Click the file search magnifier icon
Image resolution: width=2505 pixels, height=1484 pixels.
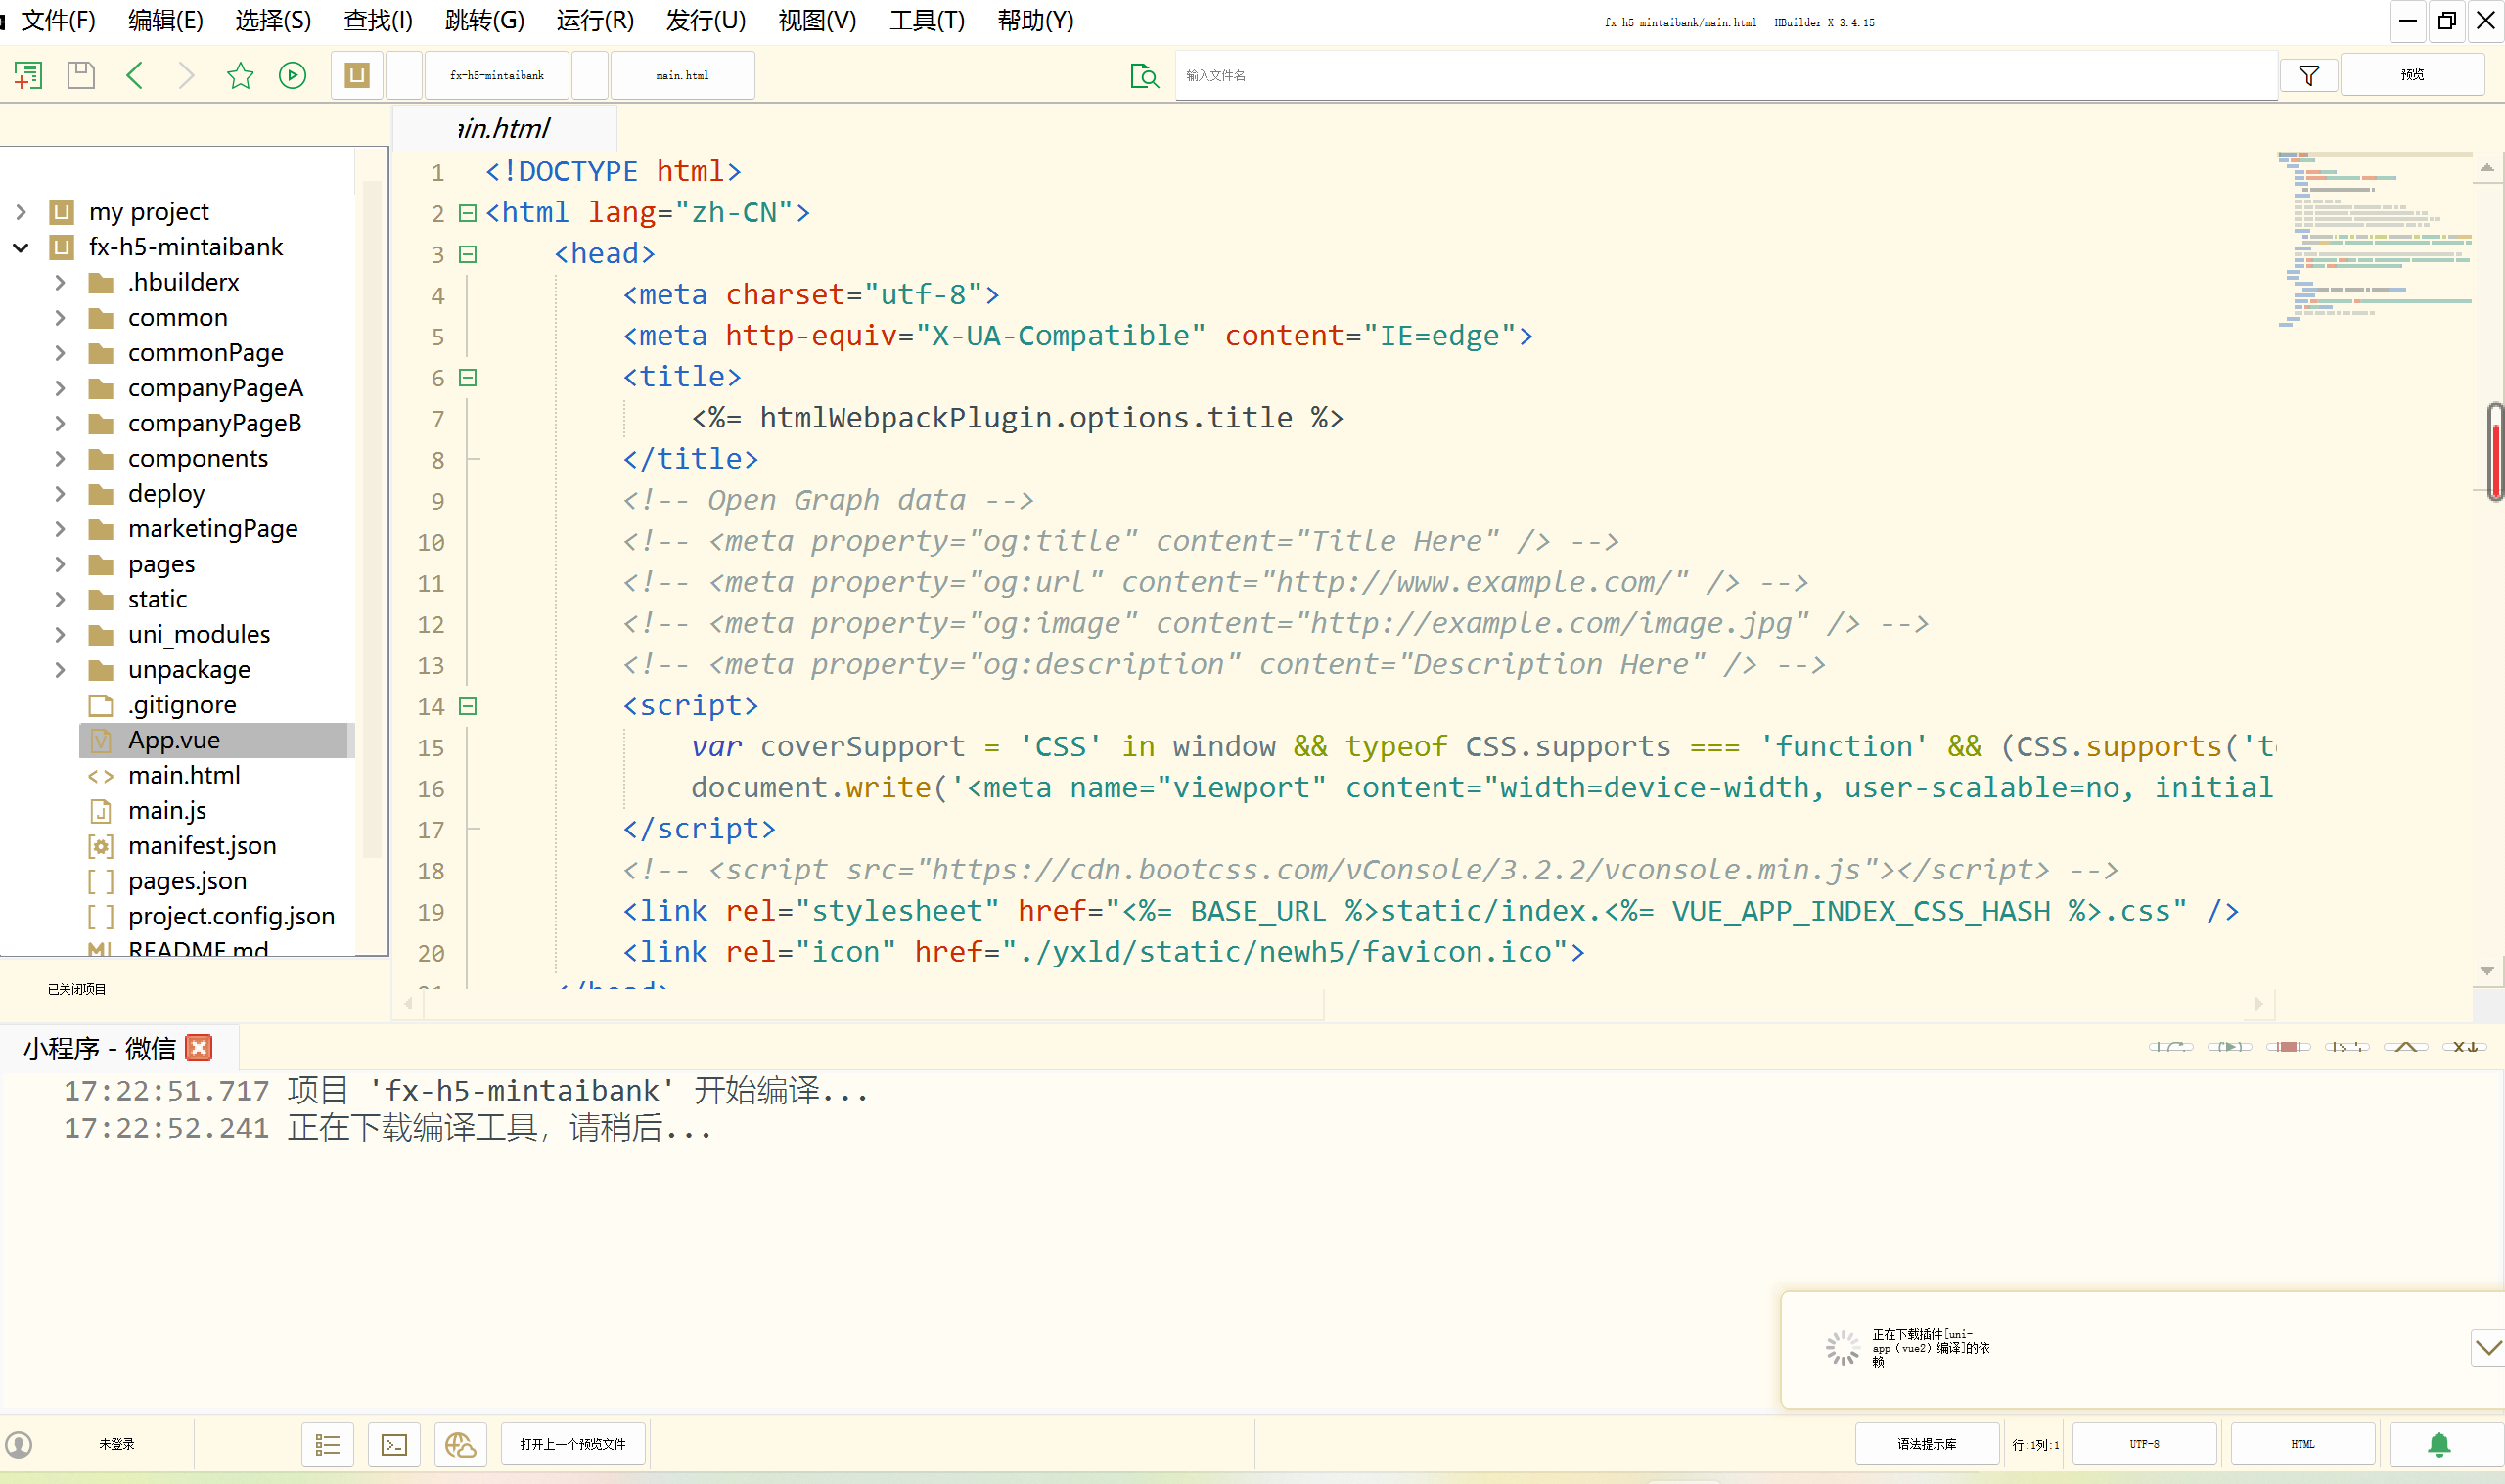pos(1144,75)
